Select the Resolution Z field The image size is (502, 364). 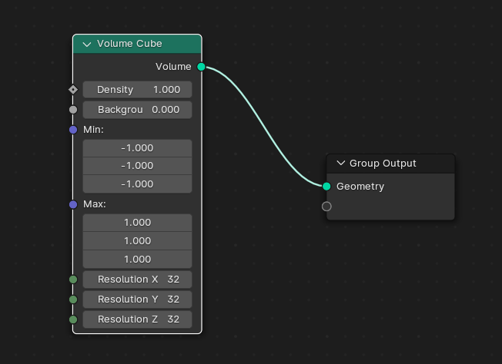point(137,319)
